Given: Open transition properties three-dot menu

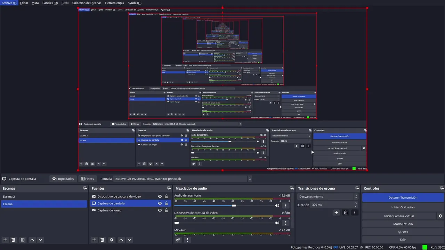Looking at the screenshot, I should [x=355, y=212].
